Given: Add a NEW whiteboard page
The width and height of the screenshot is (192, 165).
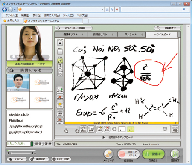Looking at the screenshot, I should tap(100, 129).
